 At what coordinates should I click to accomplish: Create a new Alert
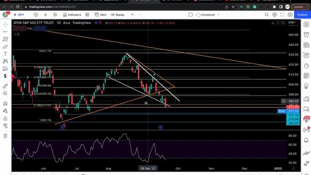point(101,15)
